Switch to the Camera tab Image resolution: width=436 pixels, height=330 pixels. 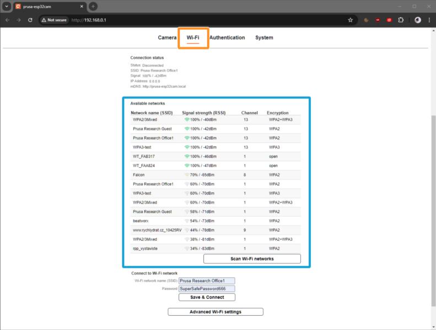(x=167, y=38)
